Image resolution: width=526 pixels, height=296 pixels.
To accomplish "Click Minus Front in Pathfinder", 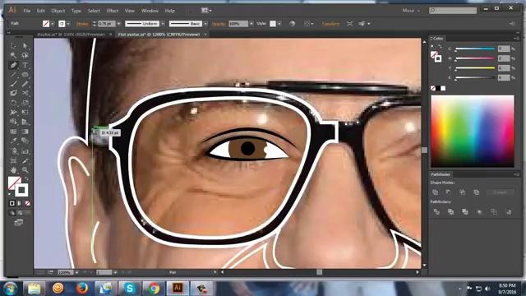I will (449, 192).
